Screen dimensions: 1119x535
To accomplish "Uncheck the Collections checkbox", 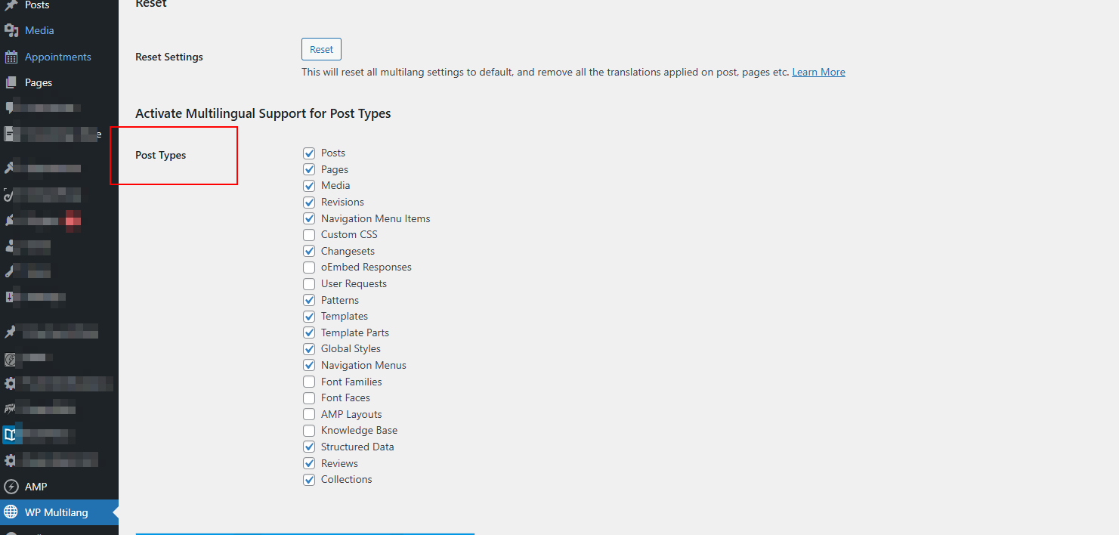I will 309,479.
